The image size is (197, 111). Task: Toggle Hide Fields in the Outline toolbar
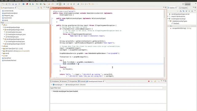[x=183, y=11]
